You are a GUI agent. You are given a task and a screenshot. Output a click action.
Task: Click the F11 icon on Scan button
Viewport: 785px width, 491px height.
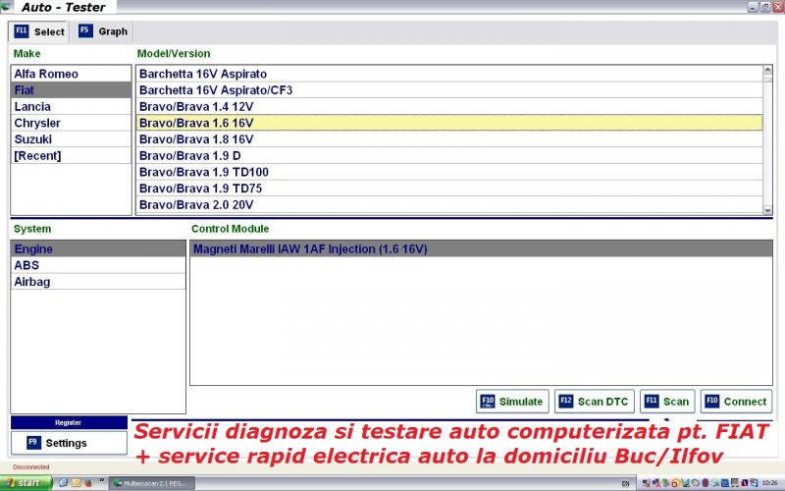point(652,402)
